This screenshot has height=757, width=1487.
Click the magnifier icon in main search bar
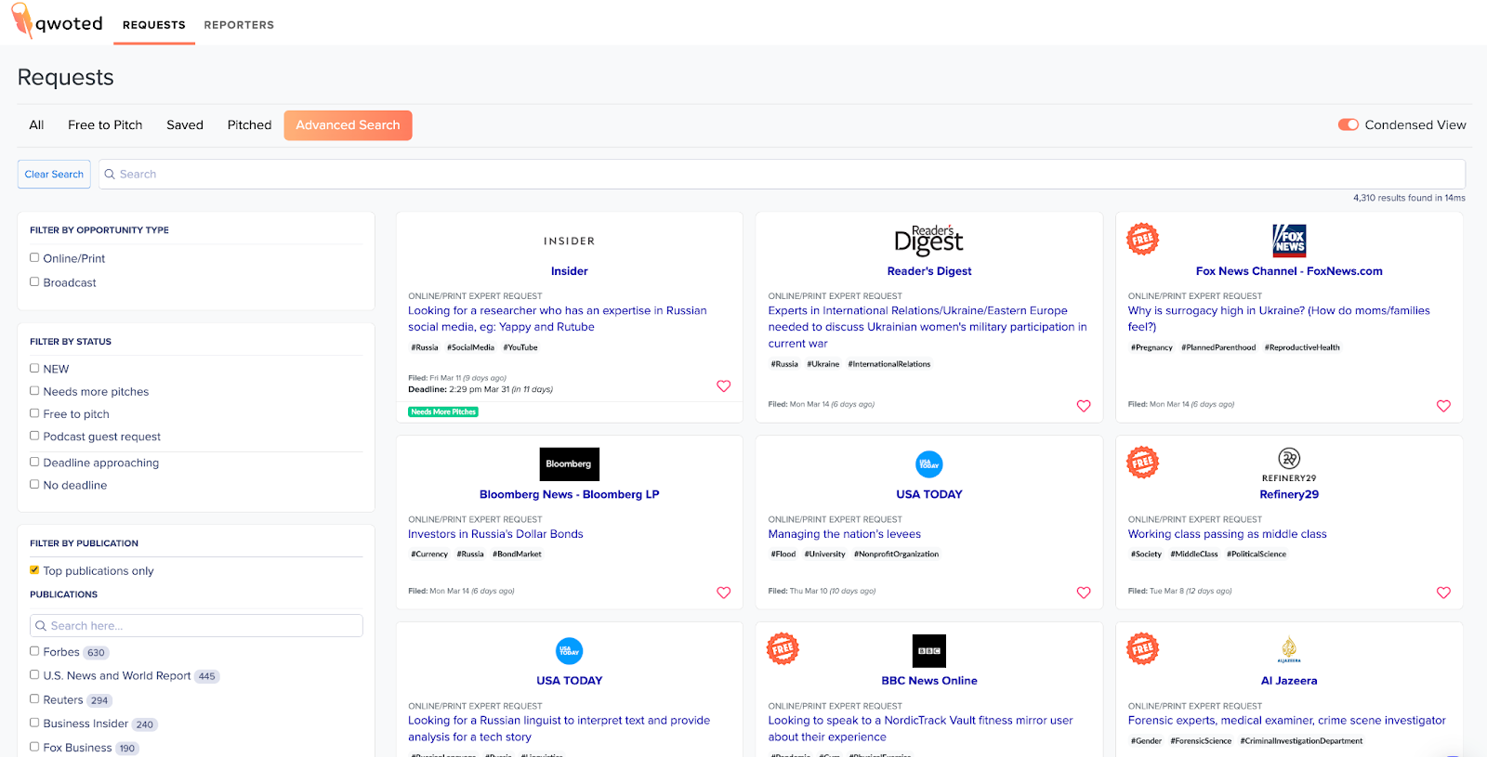(110, 175)
